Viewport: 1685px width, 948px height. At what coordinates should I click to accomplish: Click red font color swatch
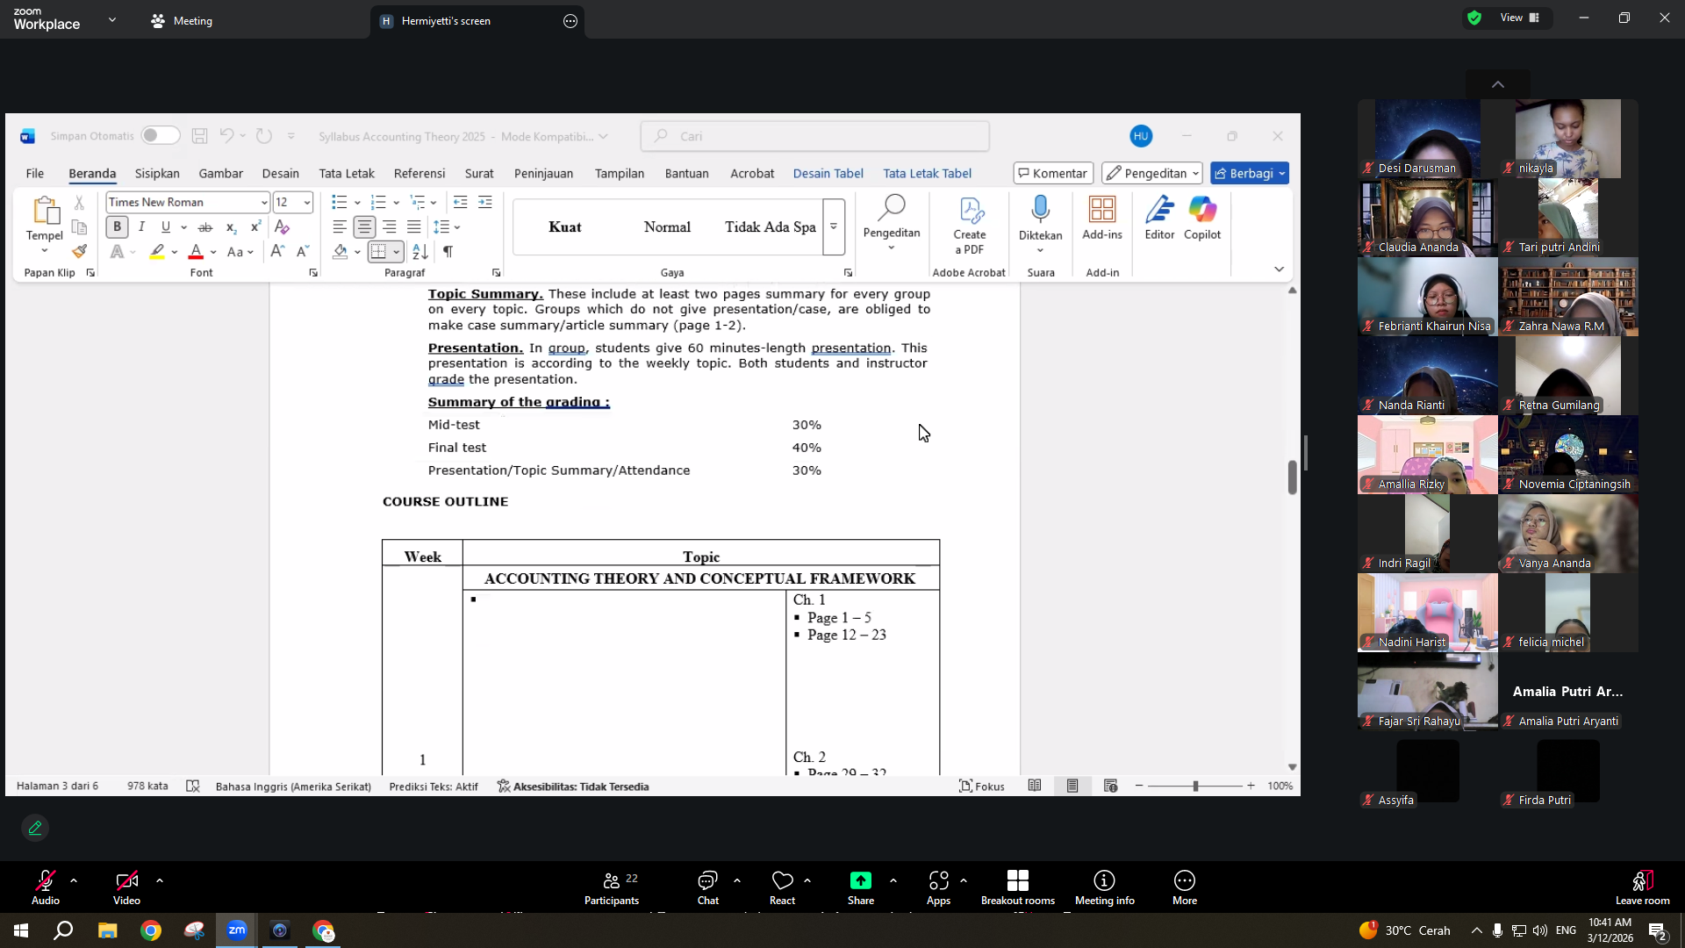(x=196, y=252)
